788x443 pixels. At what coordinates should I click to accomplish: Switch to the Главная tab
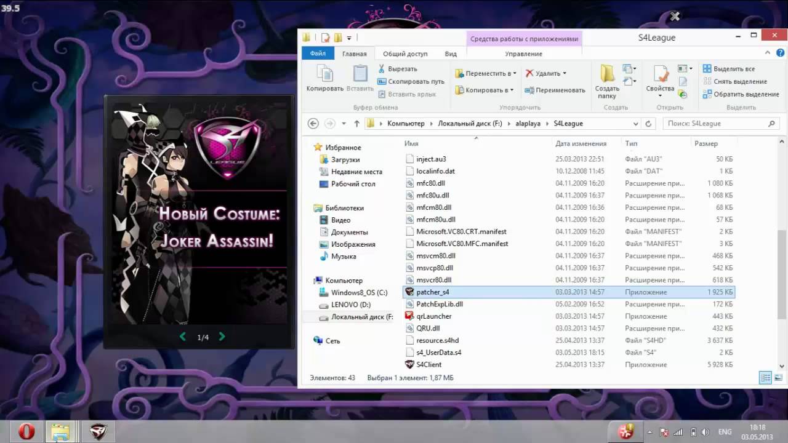[x=354, y=54]
